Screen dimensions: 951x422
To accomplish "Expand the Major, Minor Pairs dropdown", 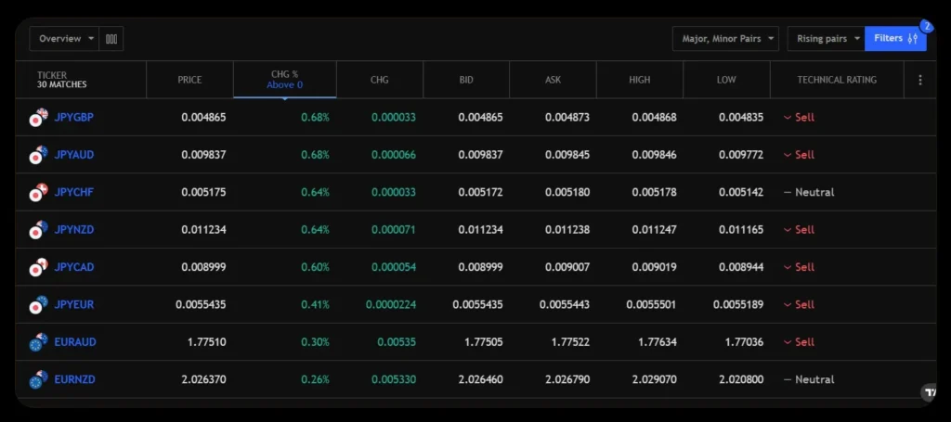I will coord(724,39).
